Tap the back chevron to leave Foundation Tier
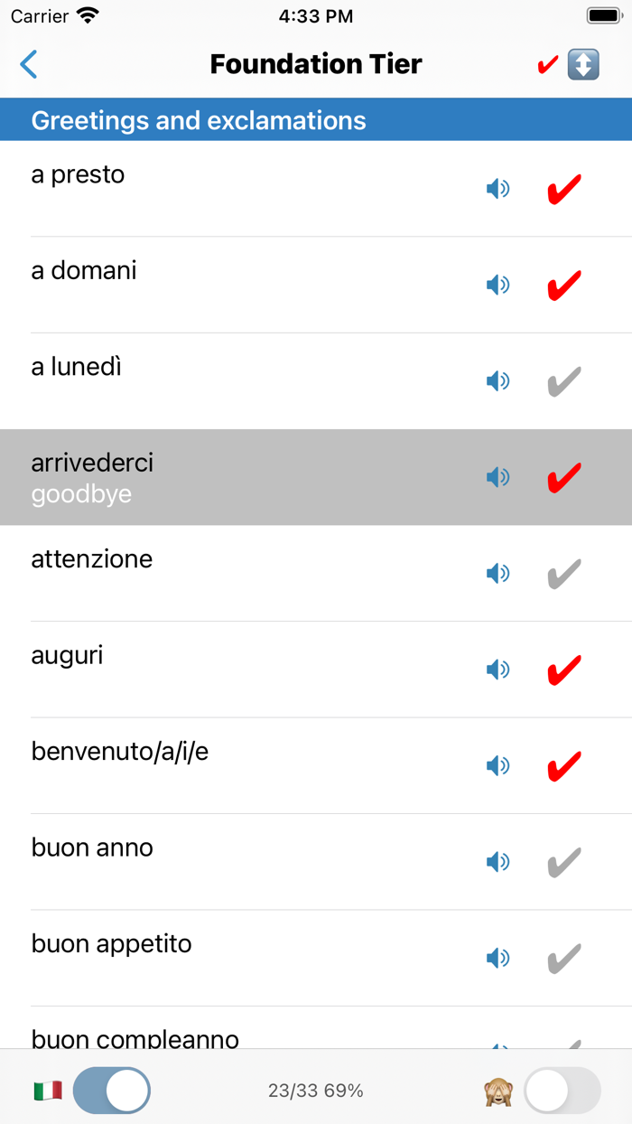This screenshot has width=632, height=1124. tap(28, 64)
